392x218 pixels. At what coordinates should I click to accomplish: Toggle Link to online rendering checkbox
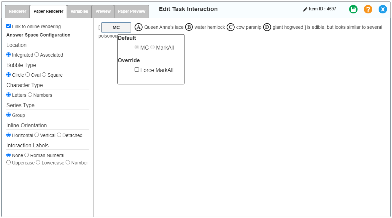point(8,26)
